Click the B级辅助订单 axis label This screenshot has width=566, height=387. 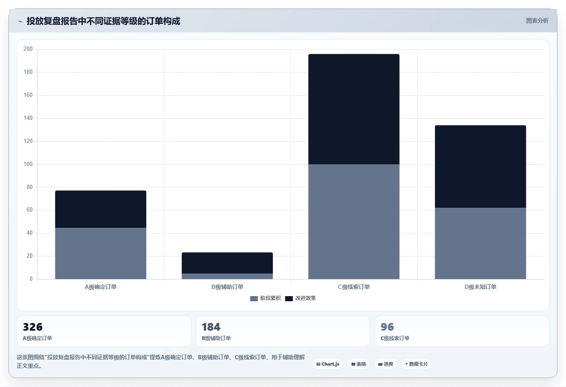click(x=227, y=287)
